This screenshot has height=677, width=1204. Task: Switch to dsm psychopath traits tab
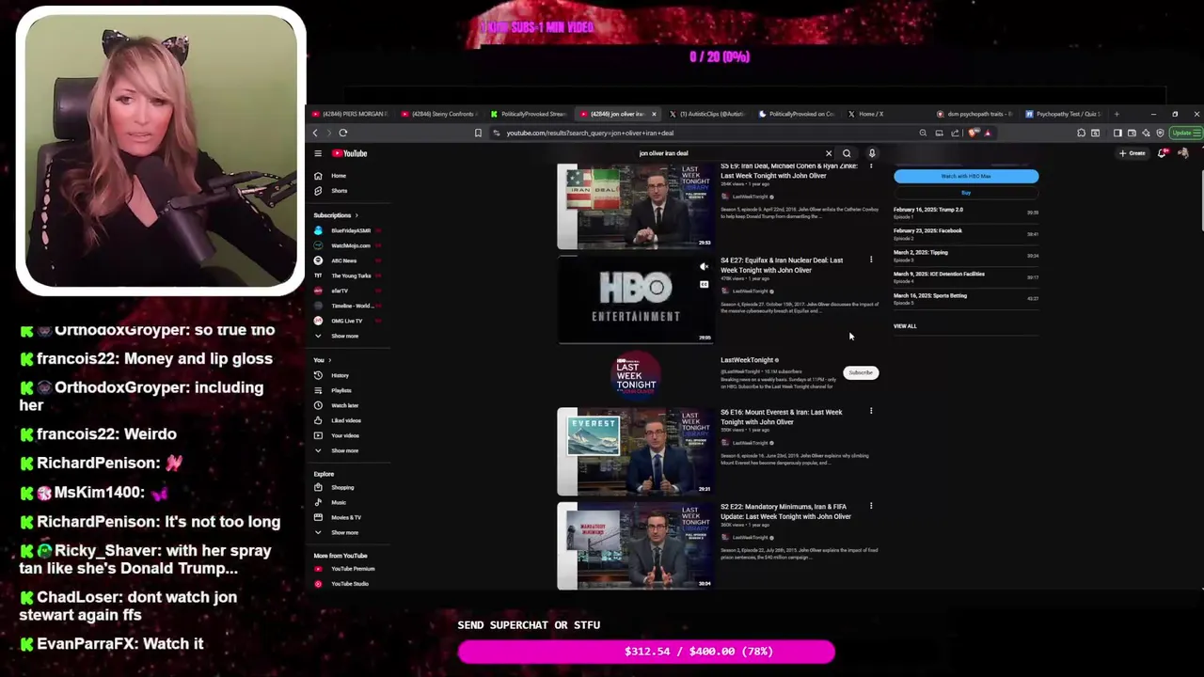click(975, 114)
